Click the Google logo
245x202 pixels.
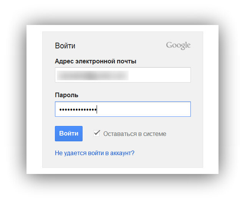[178, 46]
